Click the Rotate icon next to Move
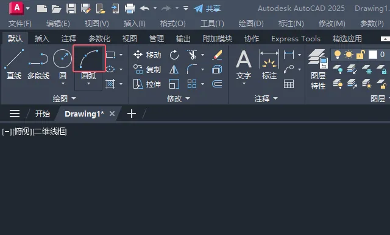Image resolution: width=390 pixels, height=235 pixels. (174, 55)
